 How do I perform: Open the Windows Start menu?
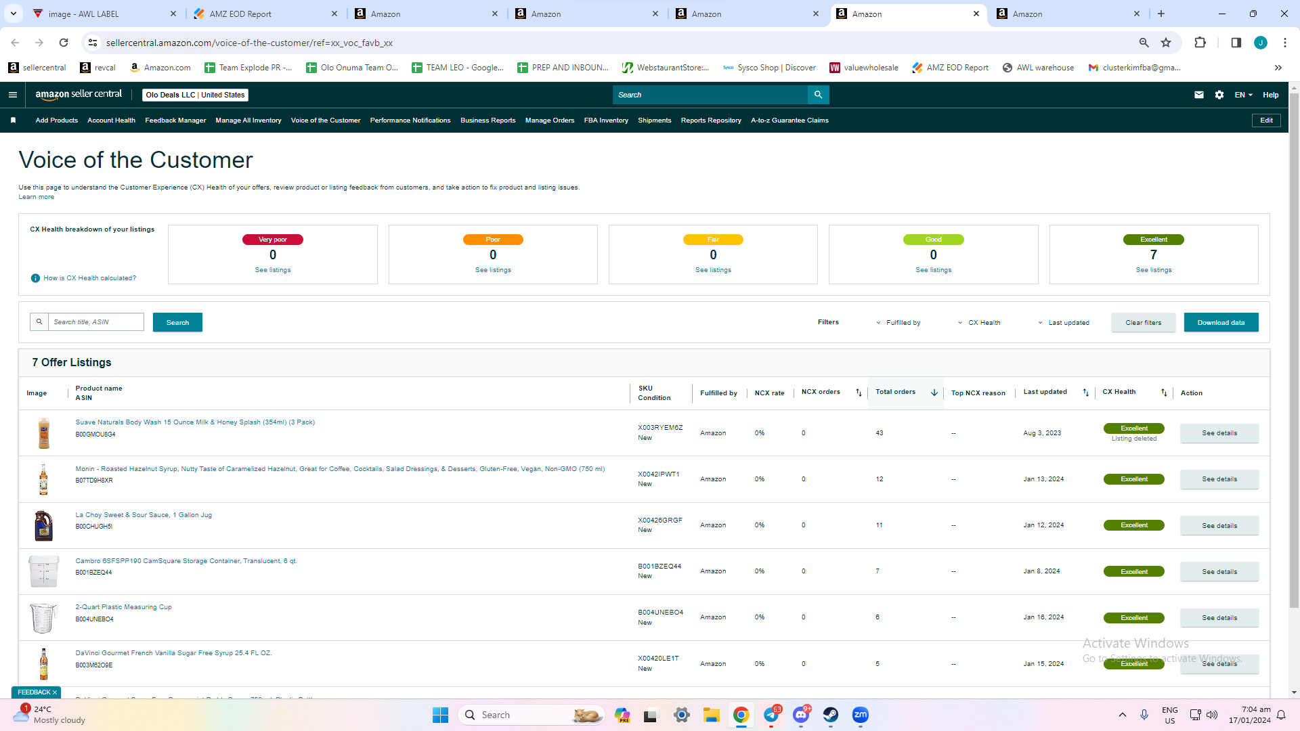pos(440,715)
